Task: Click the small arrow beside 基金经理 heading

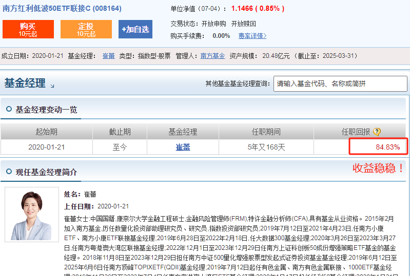Action: [52, 86]
